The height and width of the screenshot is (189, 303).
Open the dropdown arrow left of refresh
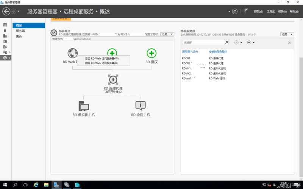click(x=229, y=11)
